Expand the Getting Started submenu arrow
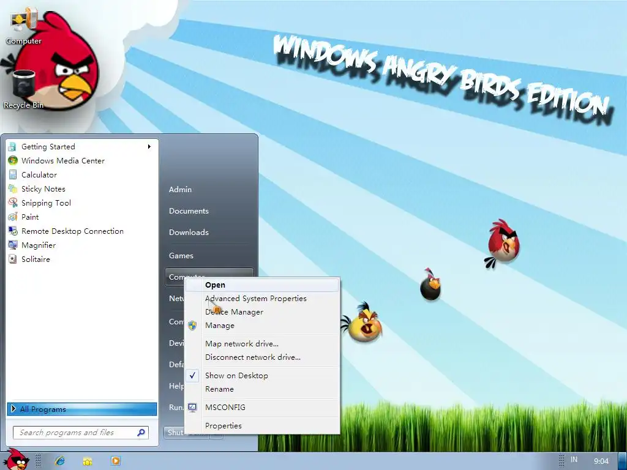 pyautogui.click(x=149, y=147)
